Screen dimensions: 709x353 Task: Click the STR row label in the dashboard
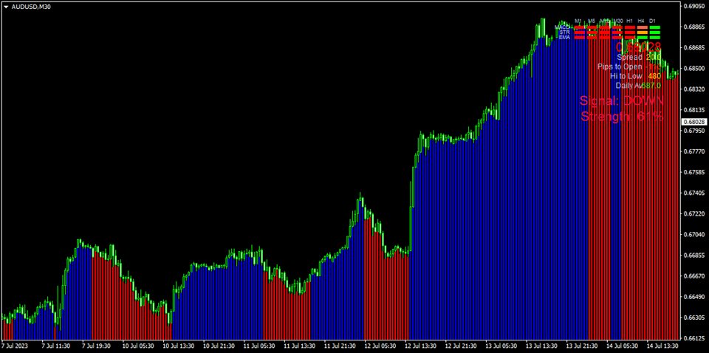[x=564, y=32]
